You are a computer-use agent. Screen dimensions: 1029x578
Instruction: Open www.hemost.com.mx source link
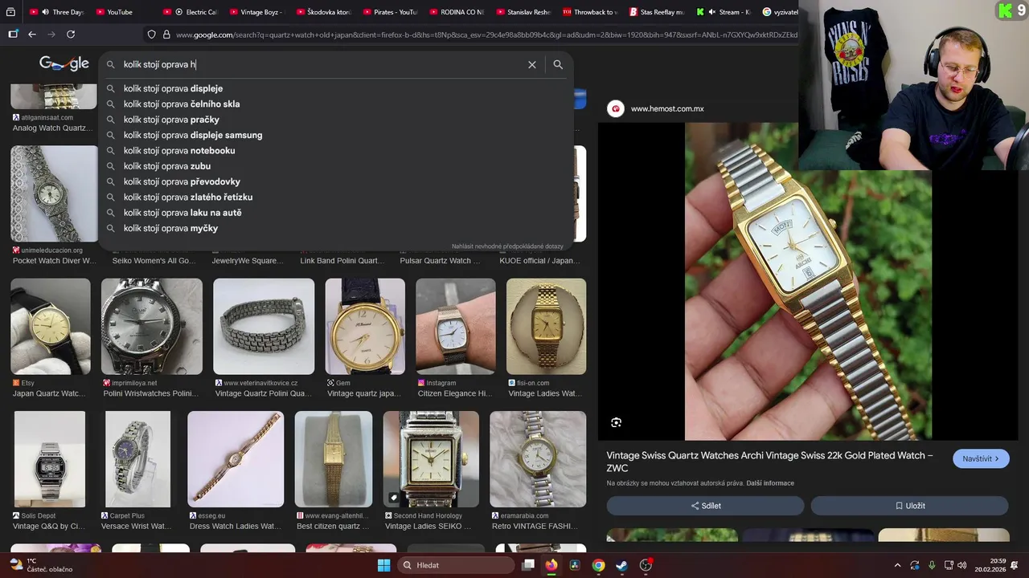(x=667, y=108)
